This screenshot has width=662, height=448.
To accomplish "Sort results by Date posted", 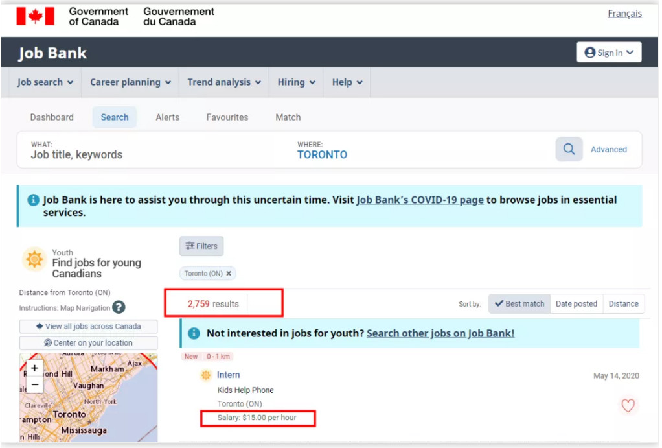I will pyautogui.click(x=576, y=303).
